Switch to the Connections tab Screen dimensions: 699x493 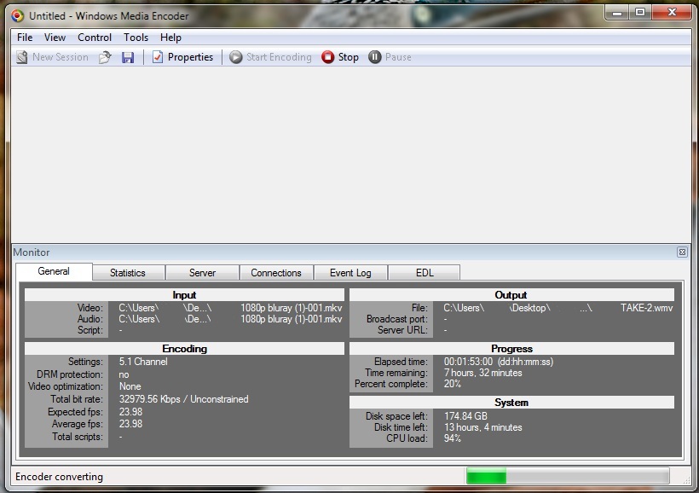276,273
